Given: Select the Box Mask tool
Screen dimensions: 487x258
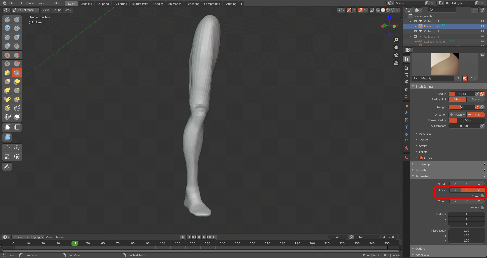Looking at the screenshot, I should click(7, 127).
